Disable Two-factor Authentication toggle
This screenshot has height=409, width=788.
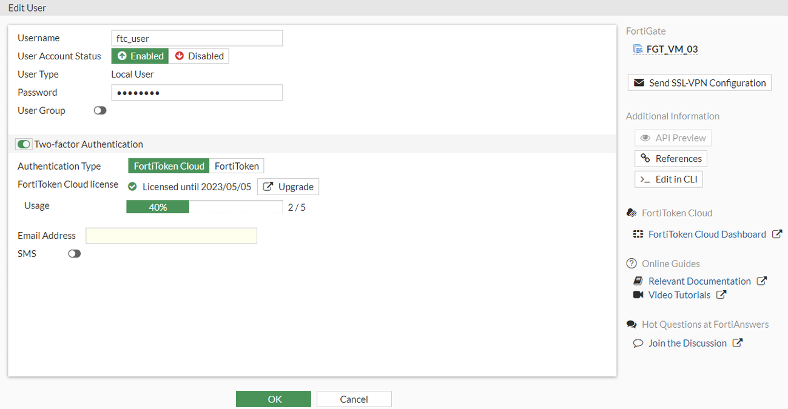point(24,144)
